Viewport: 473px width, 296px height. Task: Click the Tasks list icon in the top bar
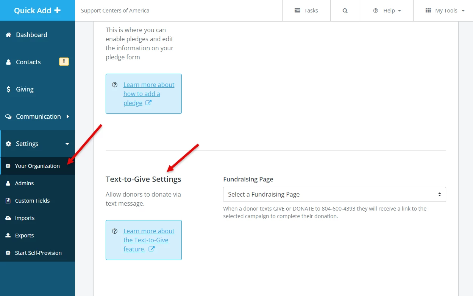point(297,10)
